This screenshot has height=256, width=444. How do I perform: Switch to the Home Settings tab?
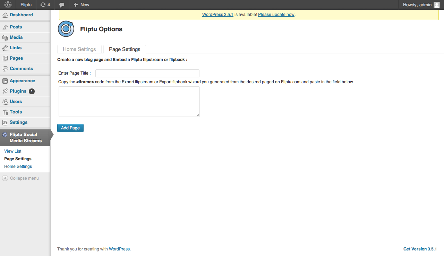tap(79, 49)
